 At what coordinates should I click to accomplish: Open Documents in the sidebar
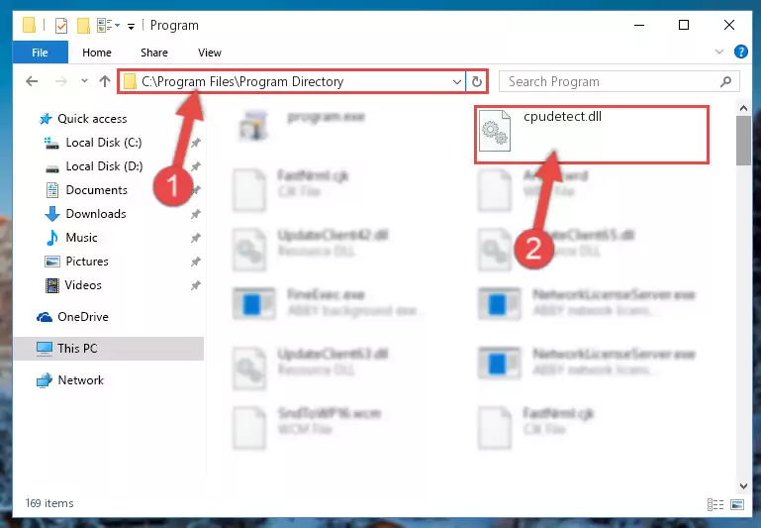point(97,190)
